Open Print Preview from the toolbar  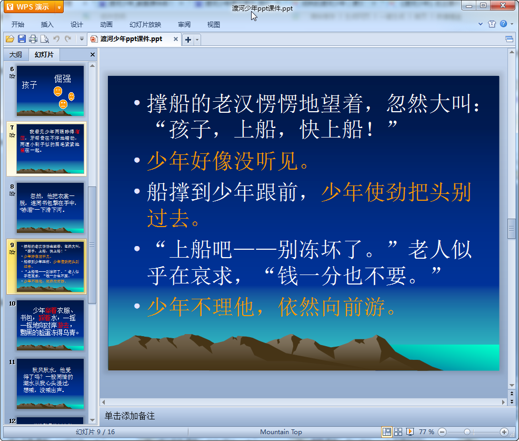pos(45,39)
